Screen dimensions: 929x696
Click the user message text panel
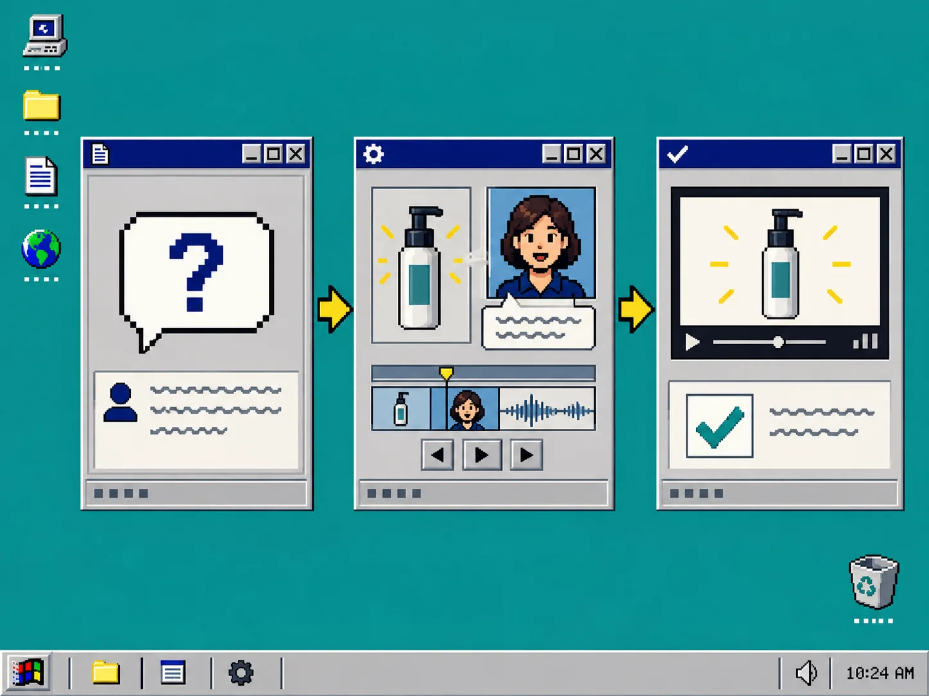pos(196,421)
